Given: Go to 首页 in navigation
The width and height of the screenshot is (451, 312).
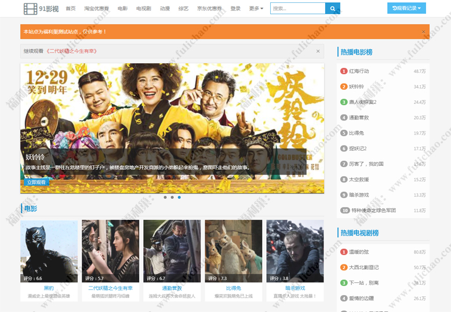Looking at the screenshot, I should click(x=71, y=8).
